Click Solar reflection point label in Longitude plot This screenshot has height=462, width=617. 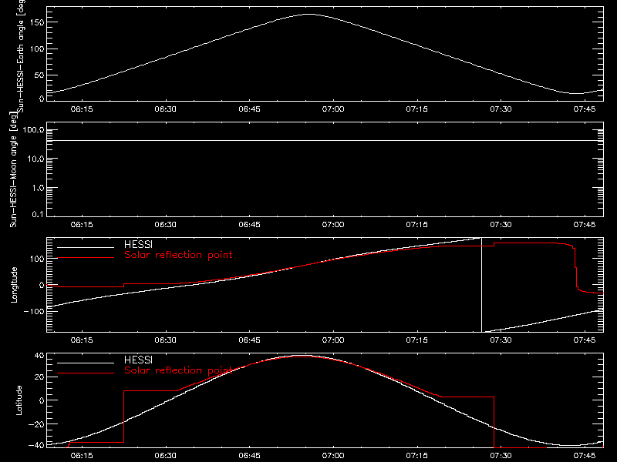(178, 255)
